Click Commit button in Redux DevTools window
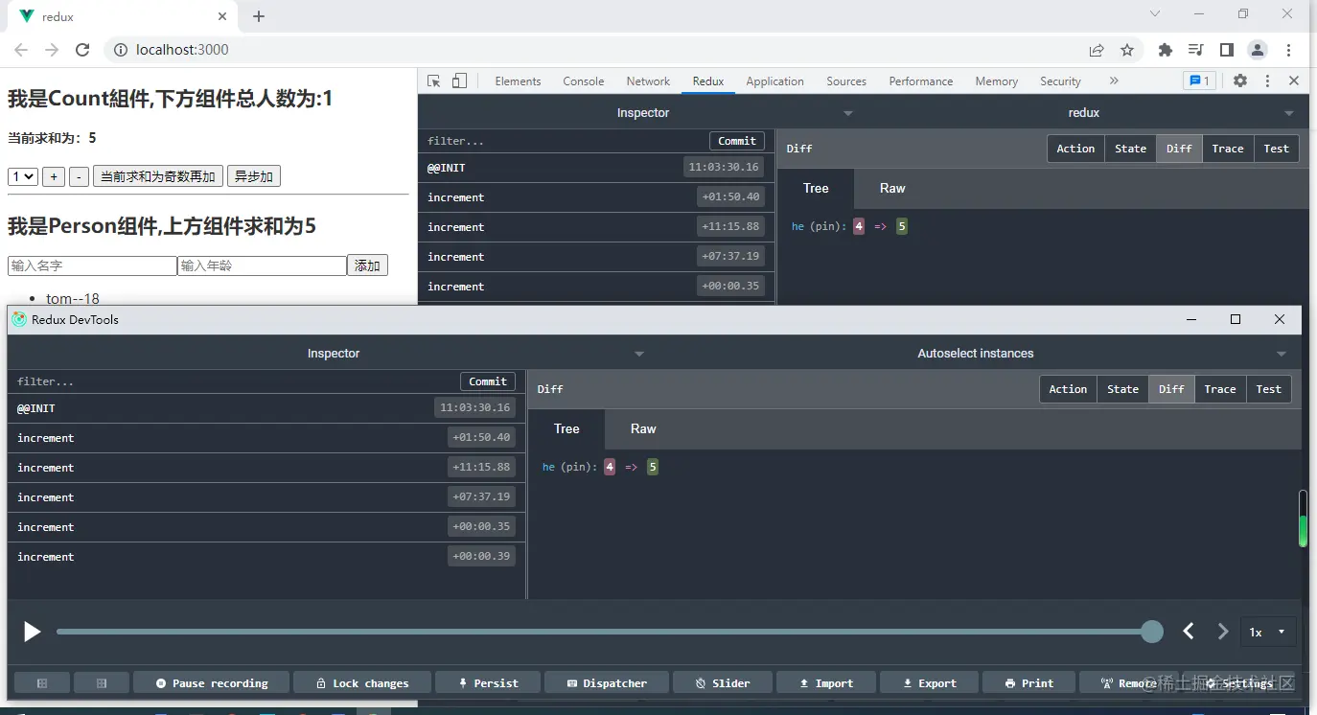 point(488,381)
